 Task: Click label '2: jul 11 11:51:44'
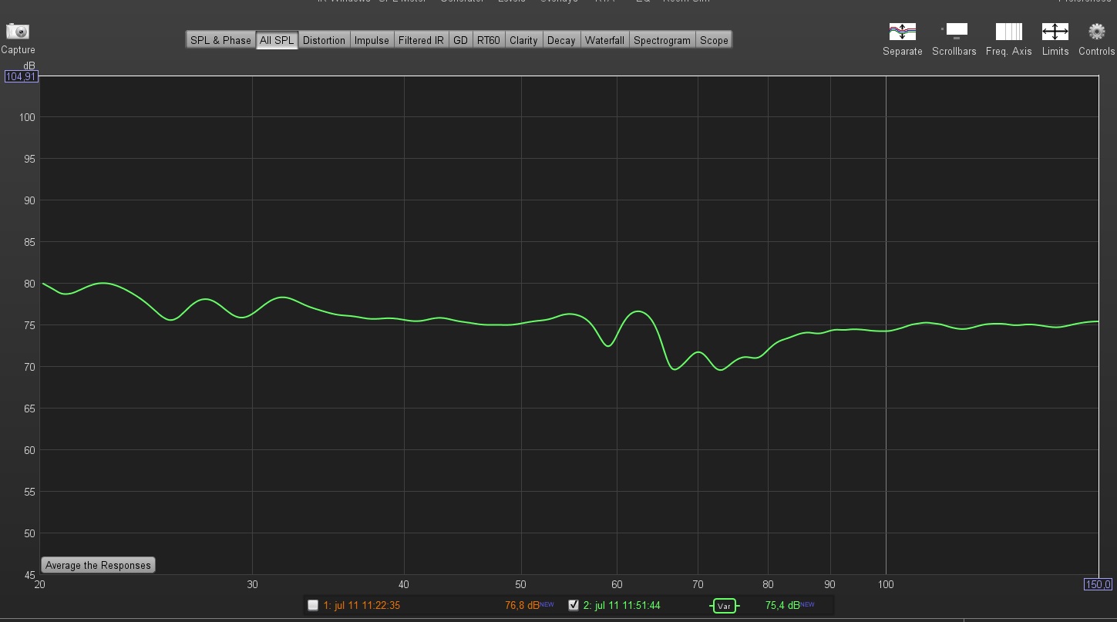[x=621, y=605]
